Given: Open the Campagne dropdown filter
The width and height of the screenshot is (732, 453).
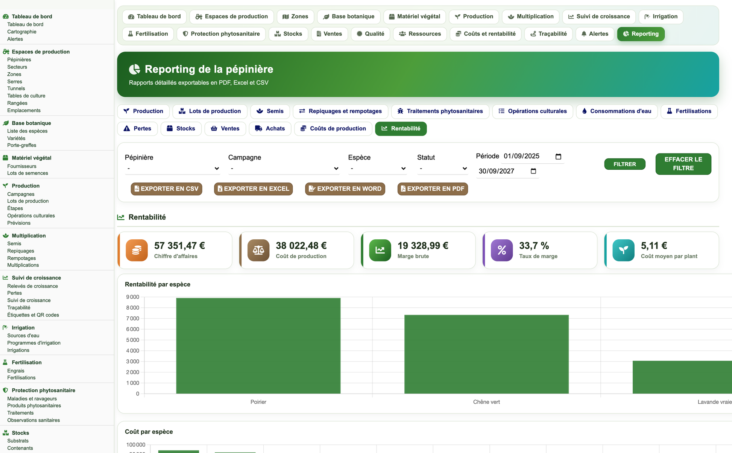Looking at the screenshot, I should tap(284, 169).
